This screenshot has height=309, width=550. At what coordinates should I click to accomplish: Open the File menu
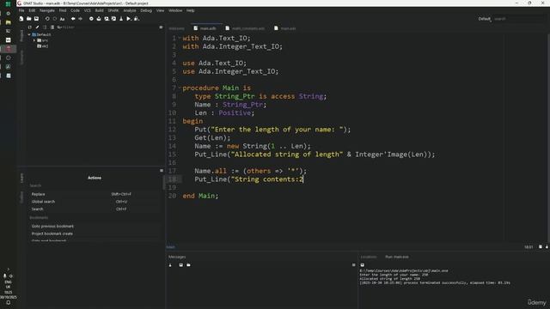click(21, 10)
